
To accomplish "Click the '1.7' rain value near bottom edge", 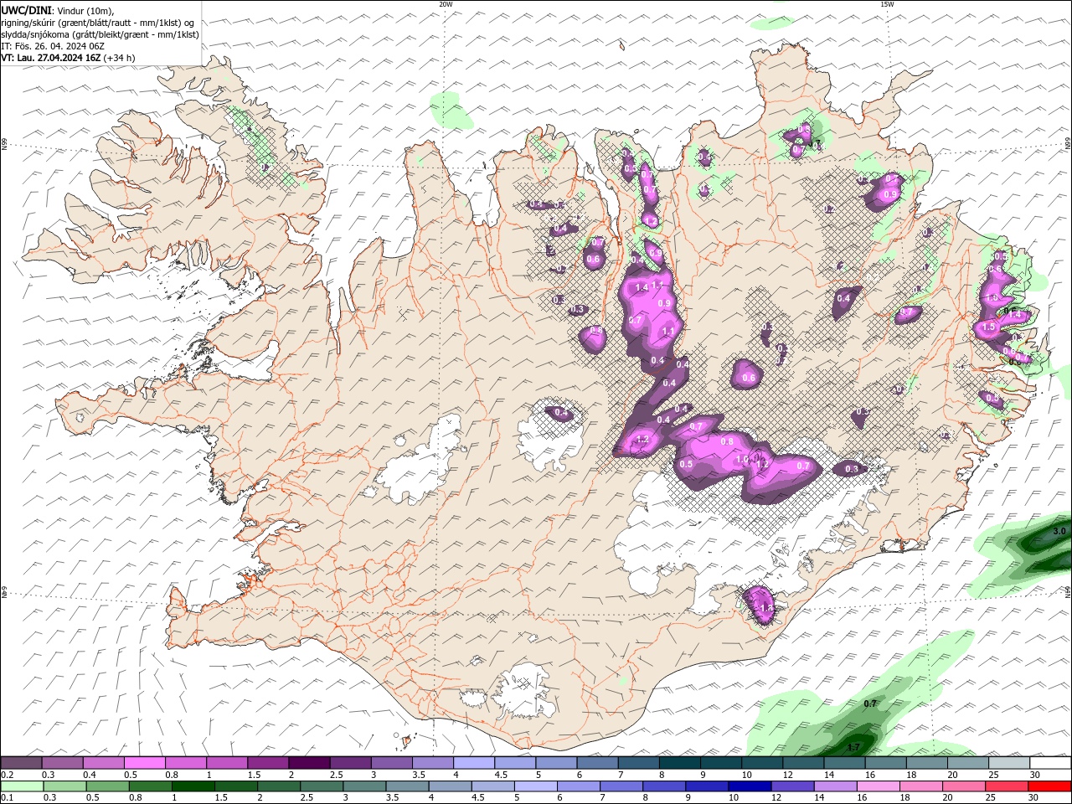I will tap(853, 747).
